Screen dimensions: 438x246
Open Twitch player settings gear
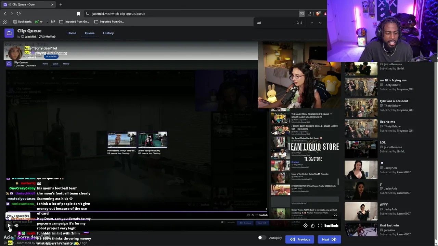(x=305, y=225)
